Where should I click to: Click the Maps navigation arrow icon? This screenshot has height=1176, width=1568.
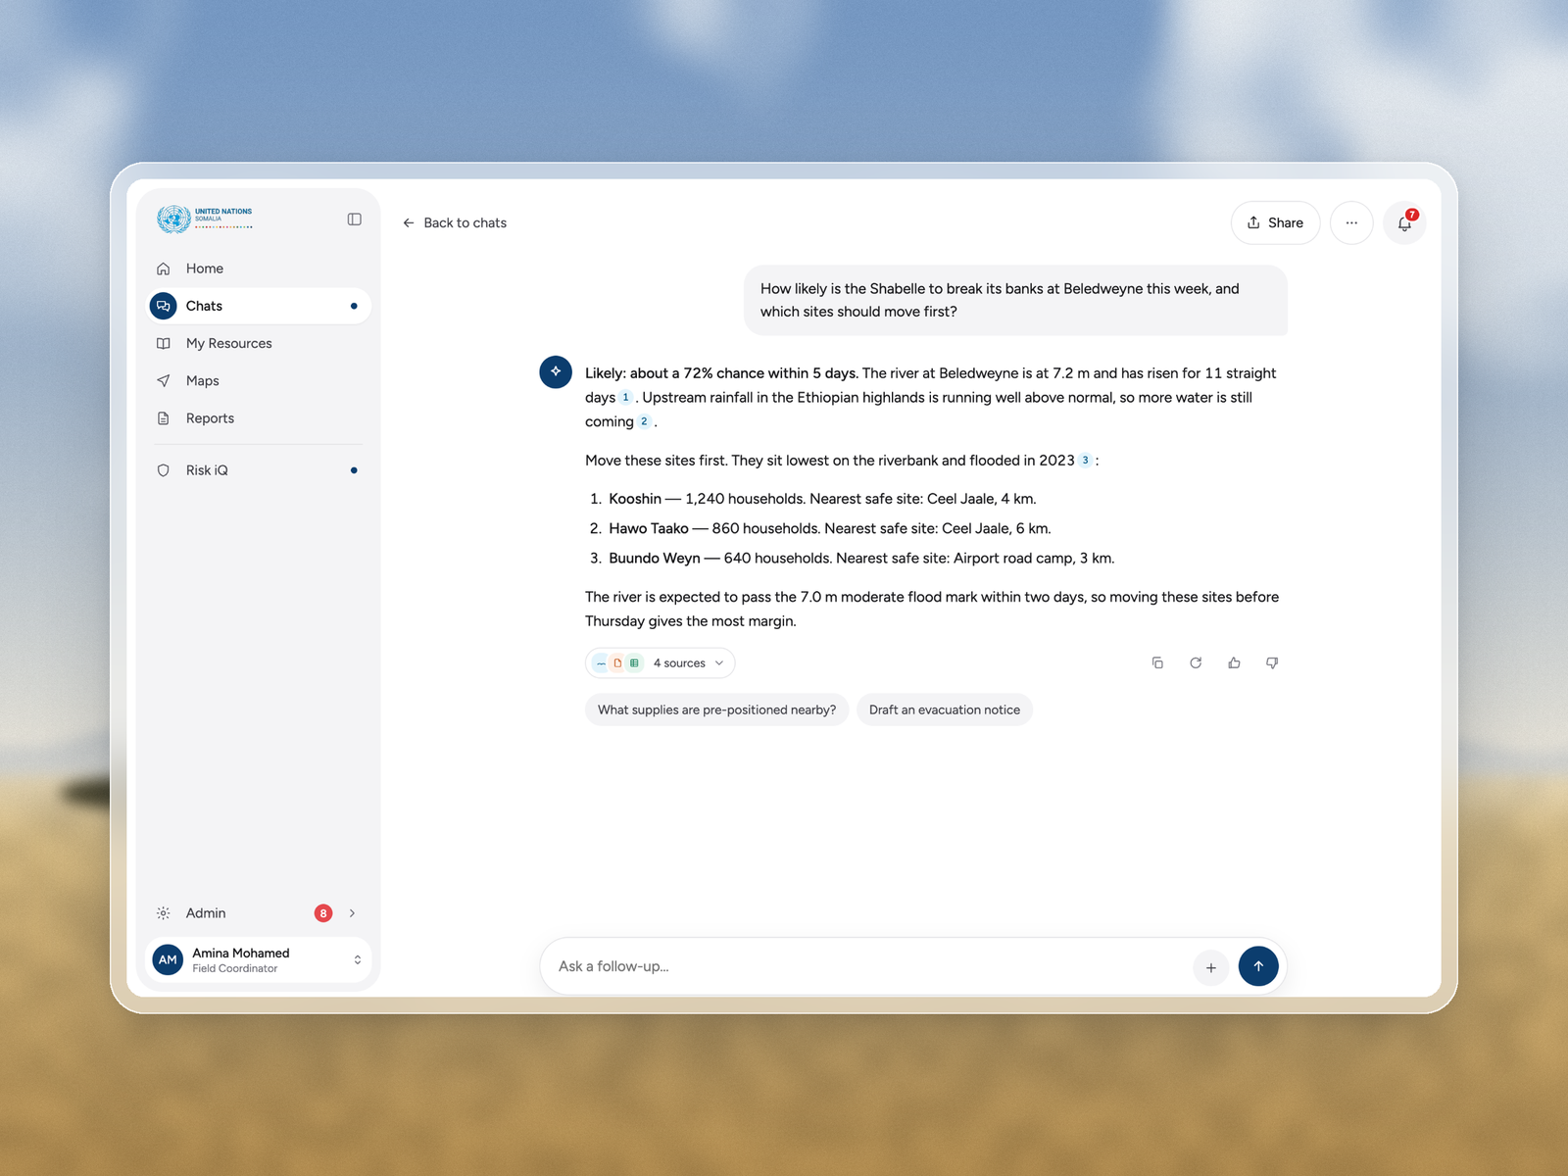[164, 380]
